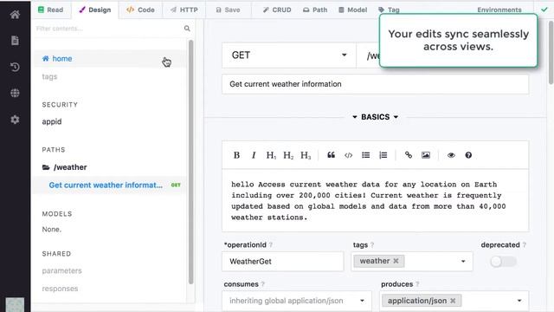
Task: Click the green checkmark status icon
Action: [544, 10]
